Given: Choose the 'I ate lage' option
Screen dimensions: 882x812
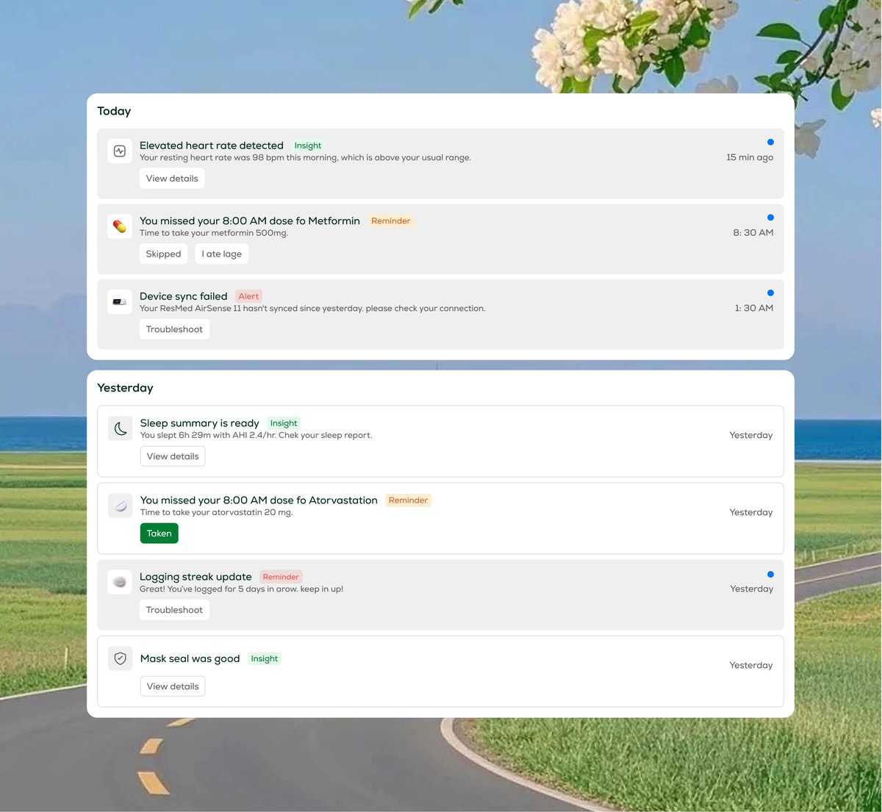Looking at the screenshot, I should (222, 254).
